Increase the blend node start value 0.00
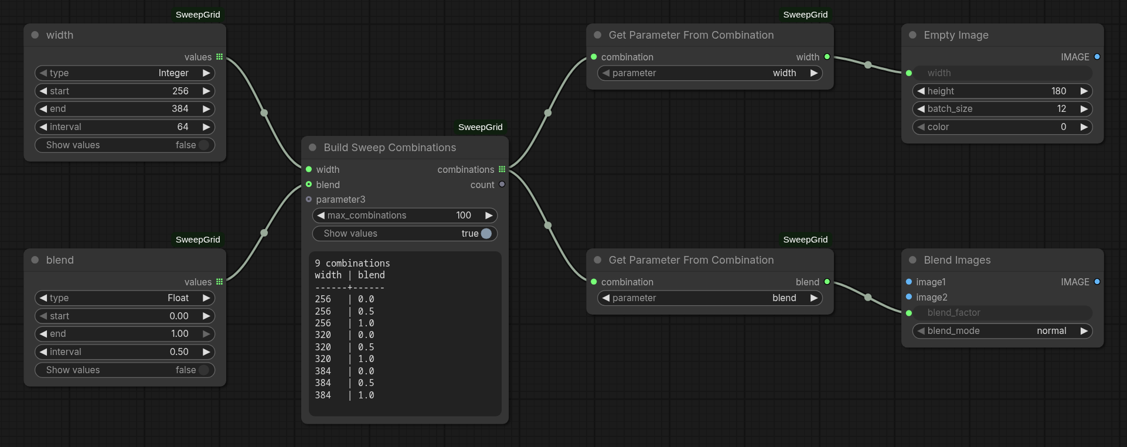Image resolution: width=1127 pixels, height=447 pixels. click(206, 316)
